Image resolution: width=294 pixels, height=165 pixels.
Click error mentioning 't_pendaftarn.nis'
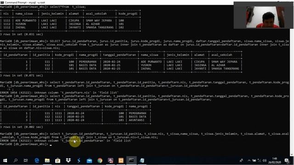[59, 93]
